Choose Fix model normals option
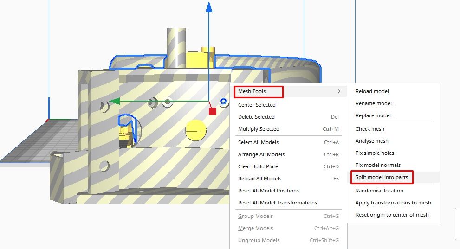 393,165
